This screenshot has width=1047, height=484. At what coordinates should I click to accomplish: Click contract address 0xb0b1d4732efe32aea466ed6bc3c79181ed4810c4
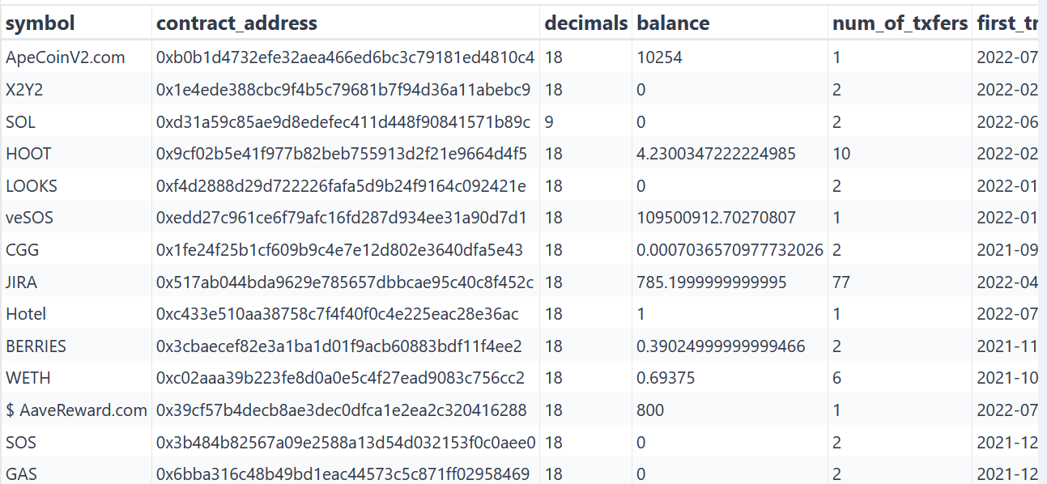tap(346, 57)
